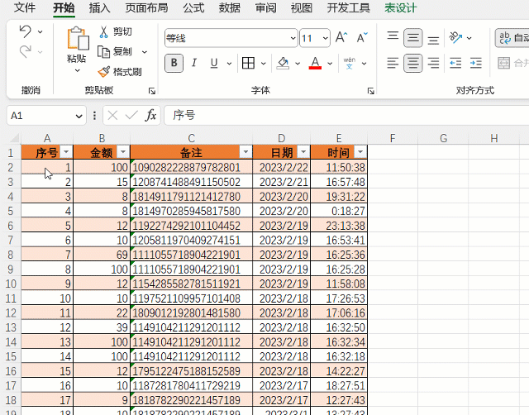Switch to the 数据 tab
The width and height of the screenshot is (529, 415).
(230, 7)
